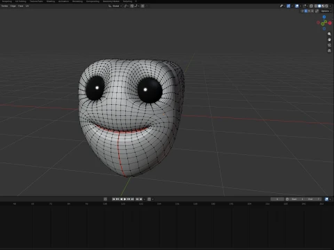
Task: Expand the gizmo options dropdown arrow
Action: (292, 6)
